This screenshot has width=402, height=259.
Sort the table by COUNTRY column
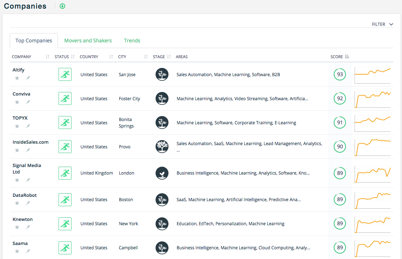pyautogui.click(x=111, y=57)
